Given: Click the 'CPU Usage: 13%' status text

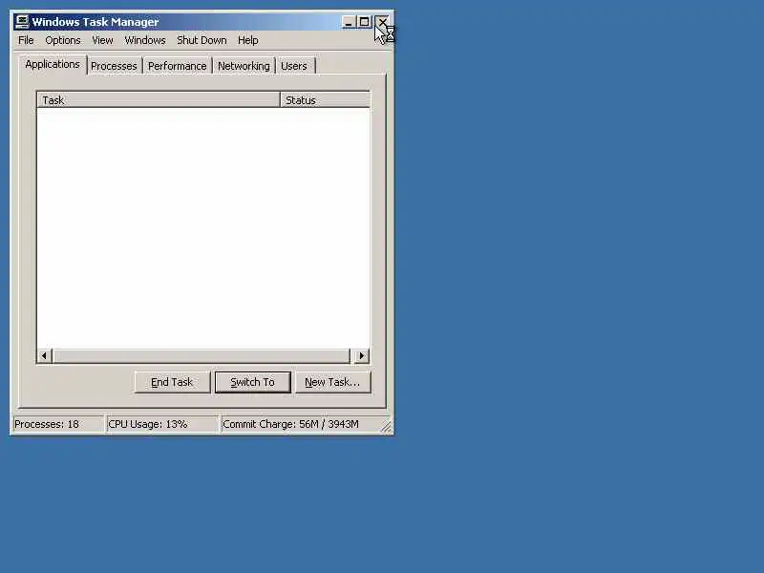Looking at the screenshot, I should tap(148, 424).
